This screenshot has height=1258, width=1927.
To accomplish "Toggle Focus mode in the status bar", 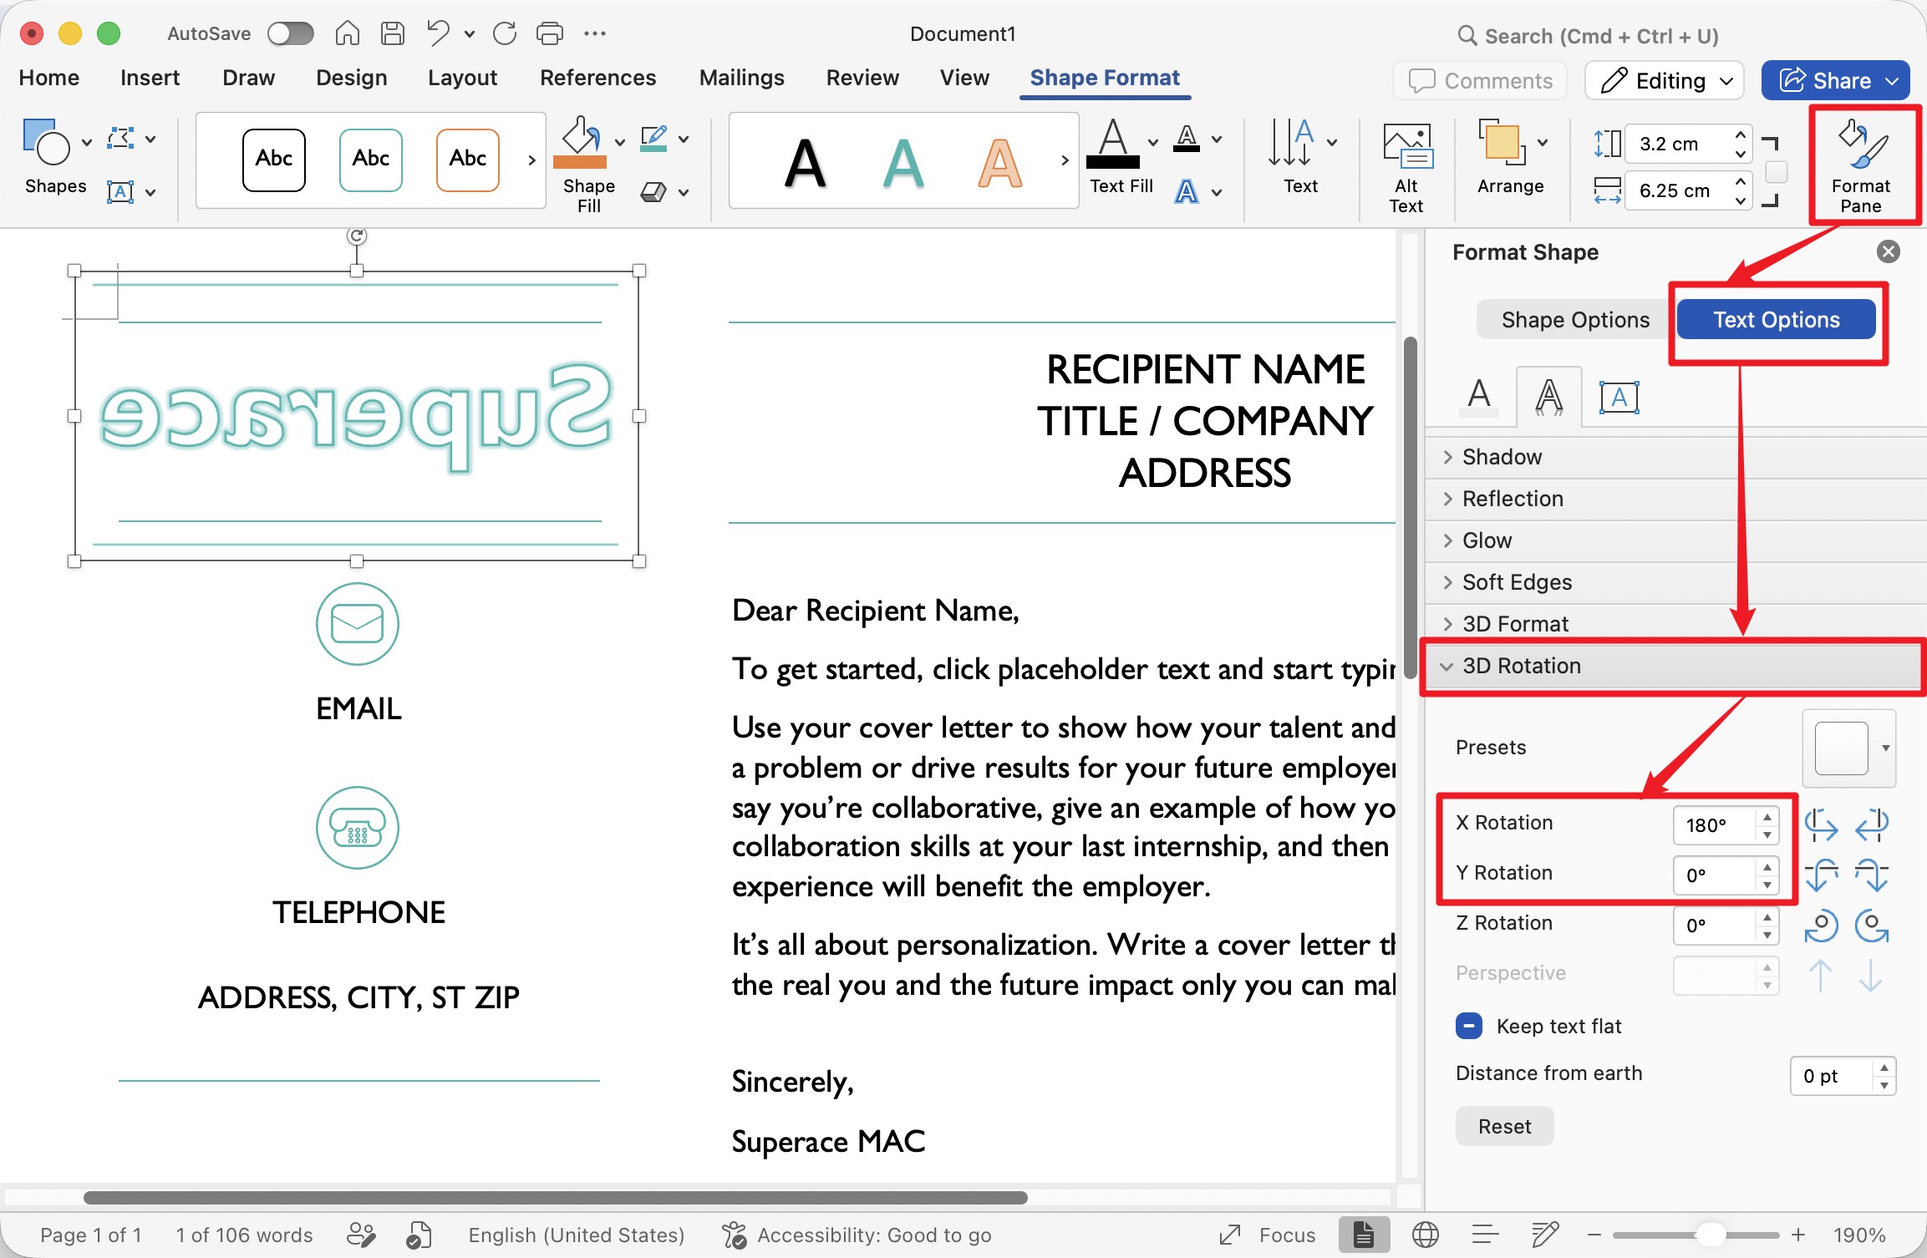I will point(1268,1235).
